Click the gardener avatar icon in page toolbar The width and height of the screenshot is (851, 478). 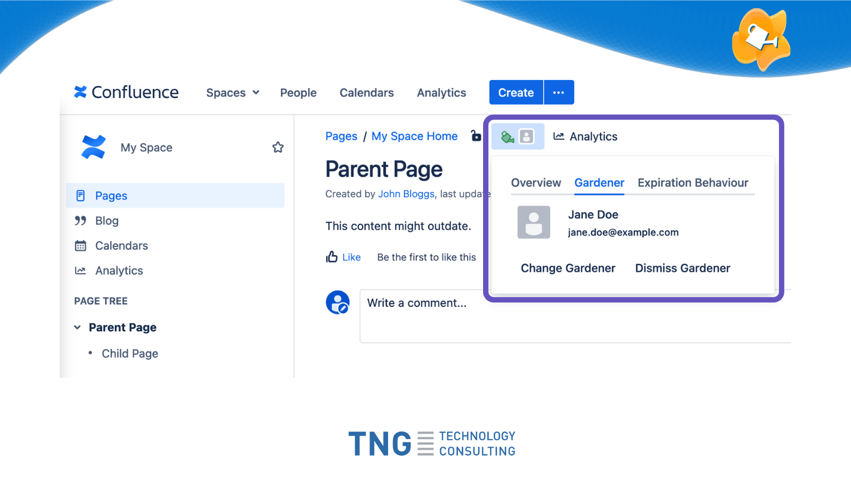[x=526, y=137]
